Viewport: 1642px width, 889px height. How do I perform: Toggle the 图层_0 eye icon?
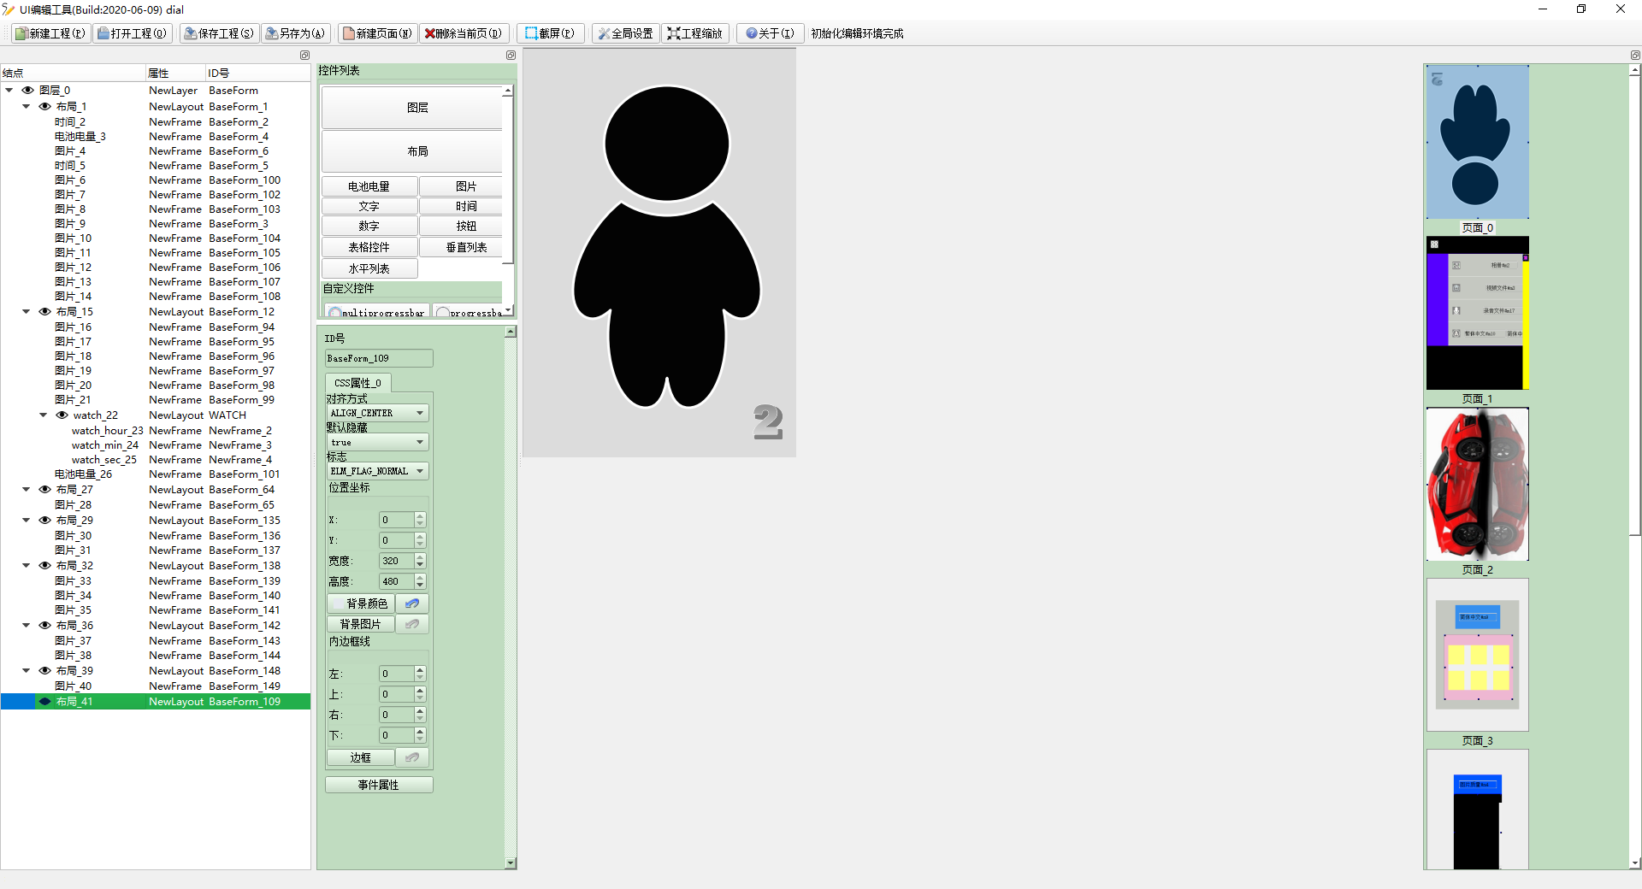pos(27,90)
